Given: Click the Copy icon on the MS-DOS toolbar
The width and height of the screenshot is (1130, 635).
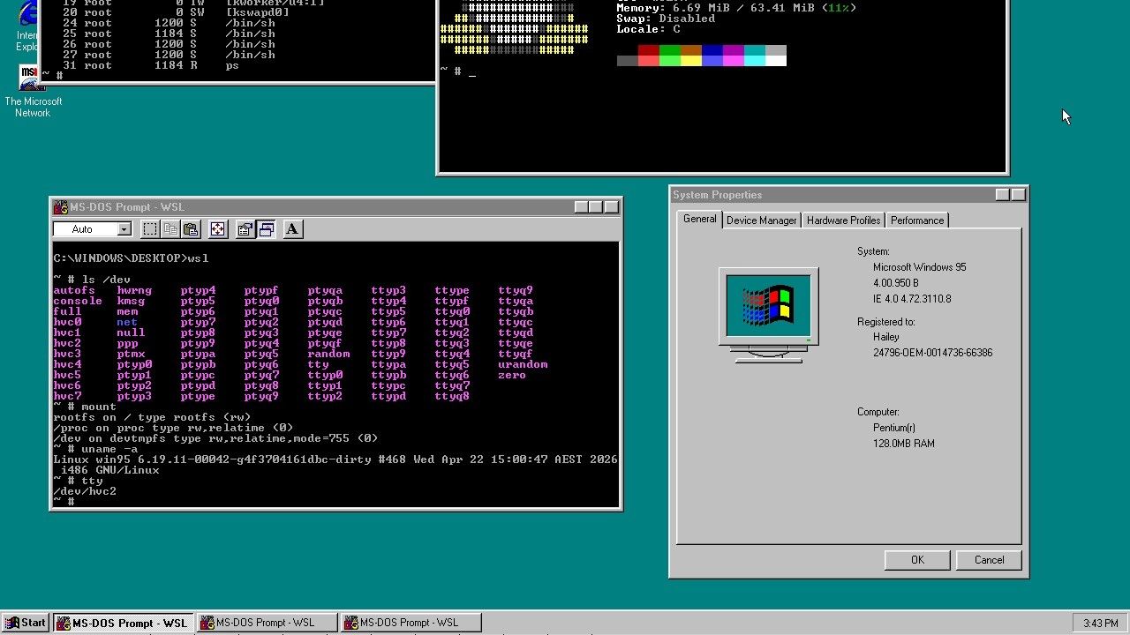Looking at the screenshot, I should pyautogui.click(x=170, y=229).
